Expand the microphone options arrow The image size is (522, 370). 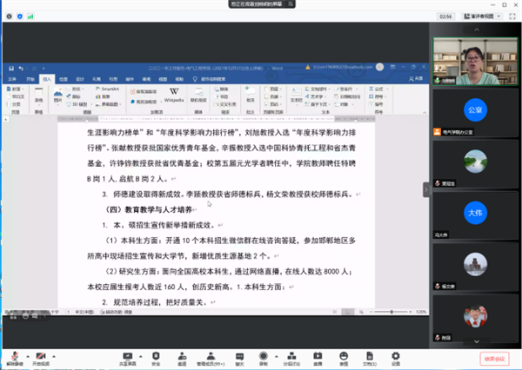(x=27, y=355)
